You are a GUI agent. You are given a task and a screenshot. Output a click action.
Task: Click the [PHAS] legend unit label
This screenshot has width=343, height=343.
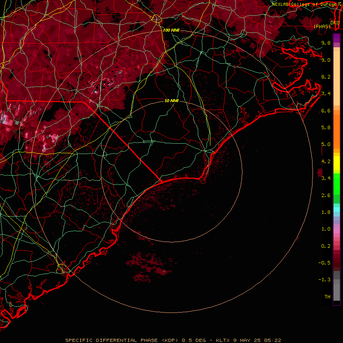click(x=322, y=26)
